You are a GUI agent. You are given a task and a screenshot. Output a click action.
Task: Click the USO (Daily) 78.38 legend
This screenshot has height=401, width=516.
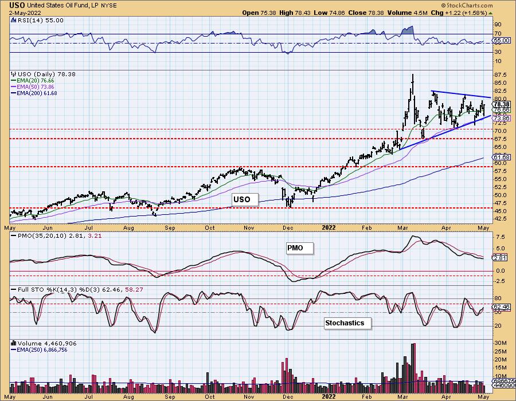click(47, 74)
